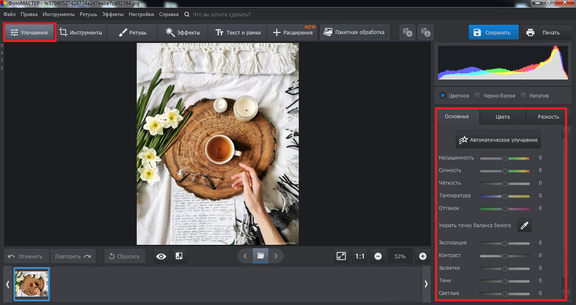Click the Print button with printer icon

coord(543,33)
